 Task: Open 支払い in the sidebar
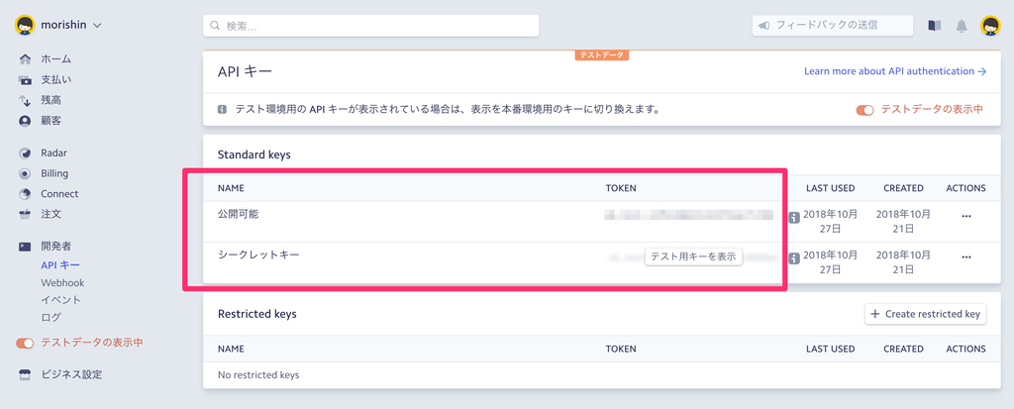coord(56,80)
